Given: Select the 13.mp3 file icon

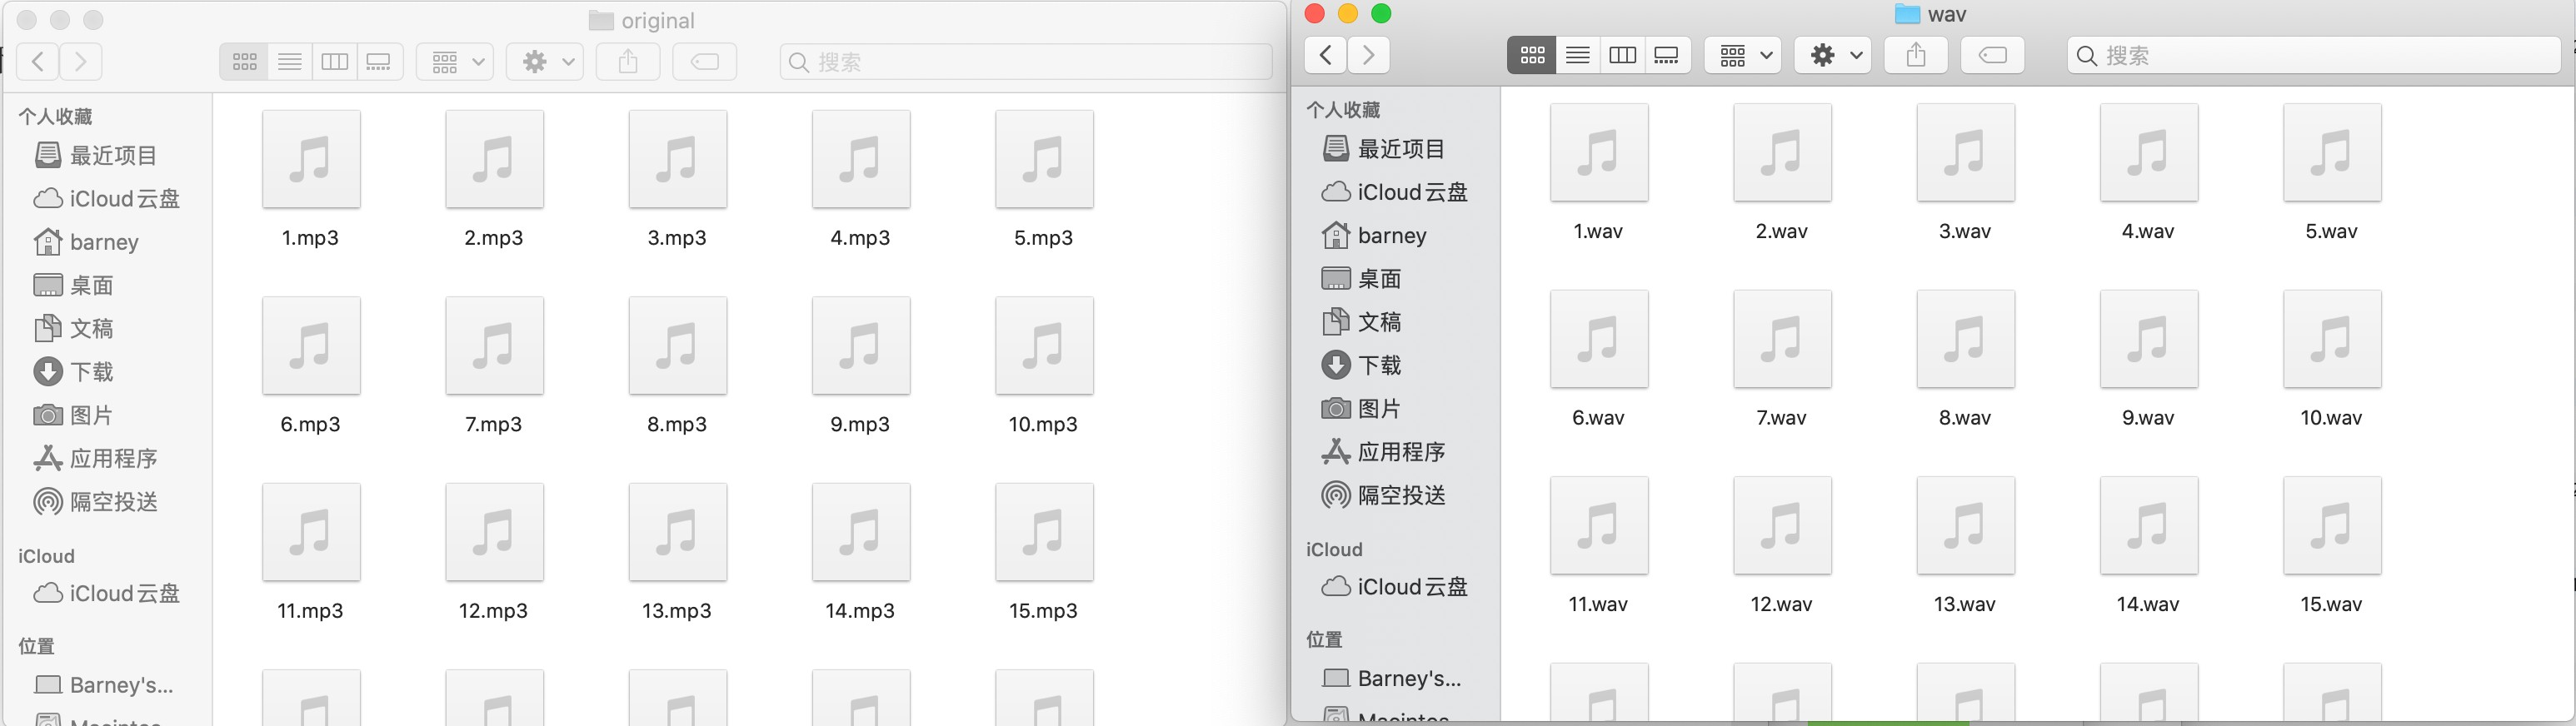Looking at the screenshot, I should (x=678, y=532).
